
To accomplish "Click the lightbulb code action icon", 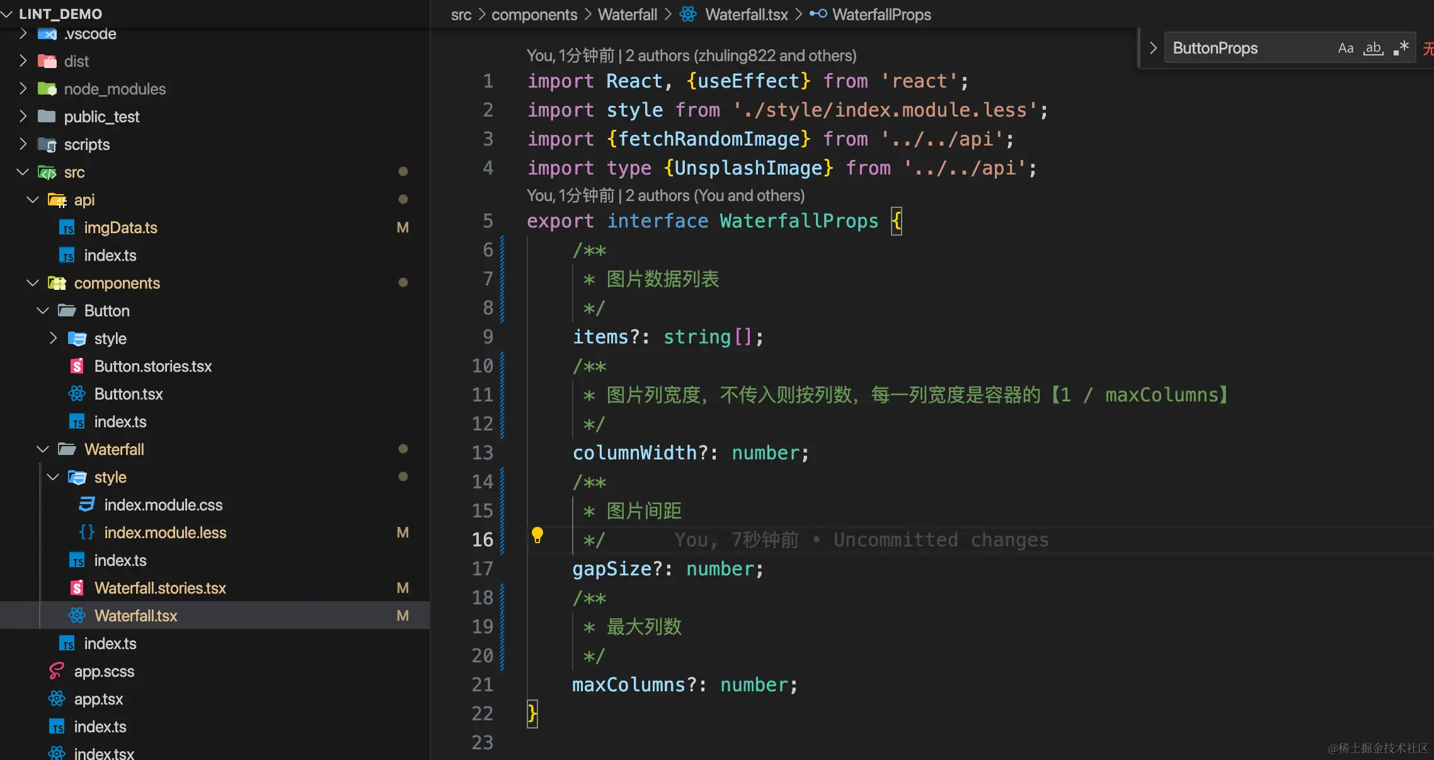I will click(537, 535).
